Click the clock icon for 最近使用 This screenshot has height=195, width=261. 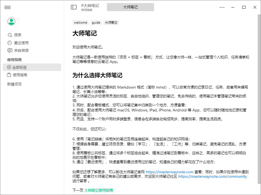(10, 43)
